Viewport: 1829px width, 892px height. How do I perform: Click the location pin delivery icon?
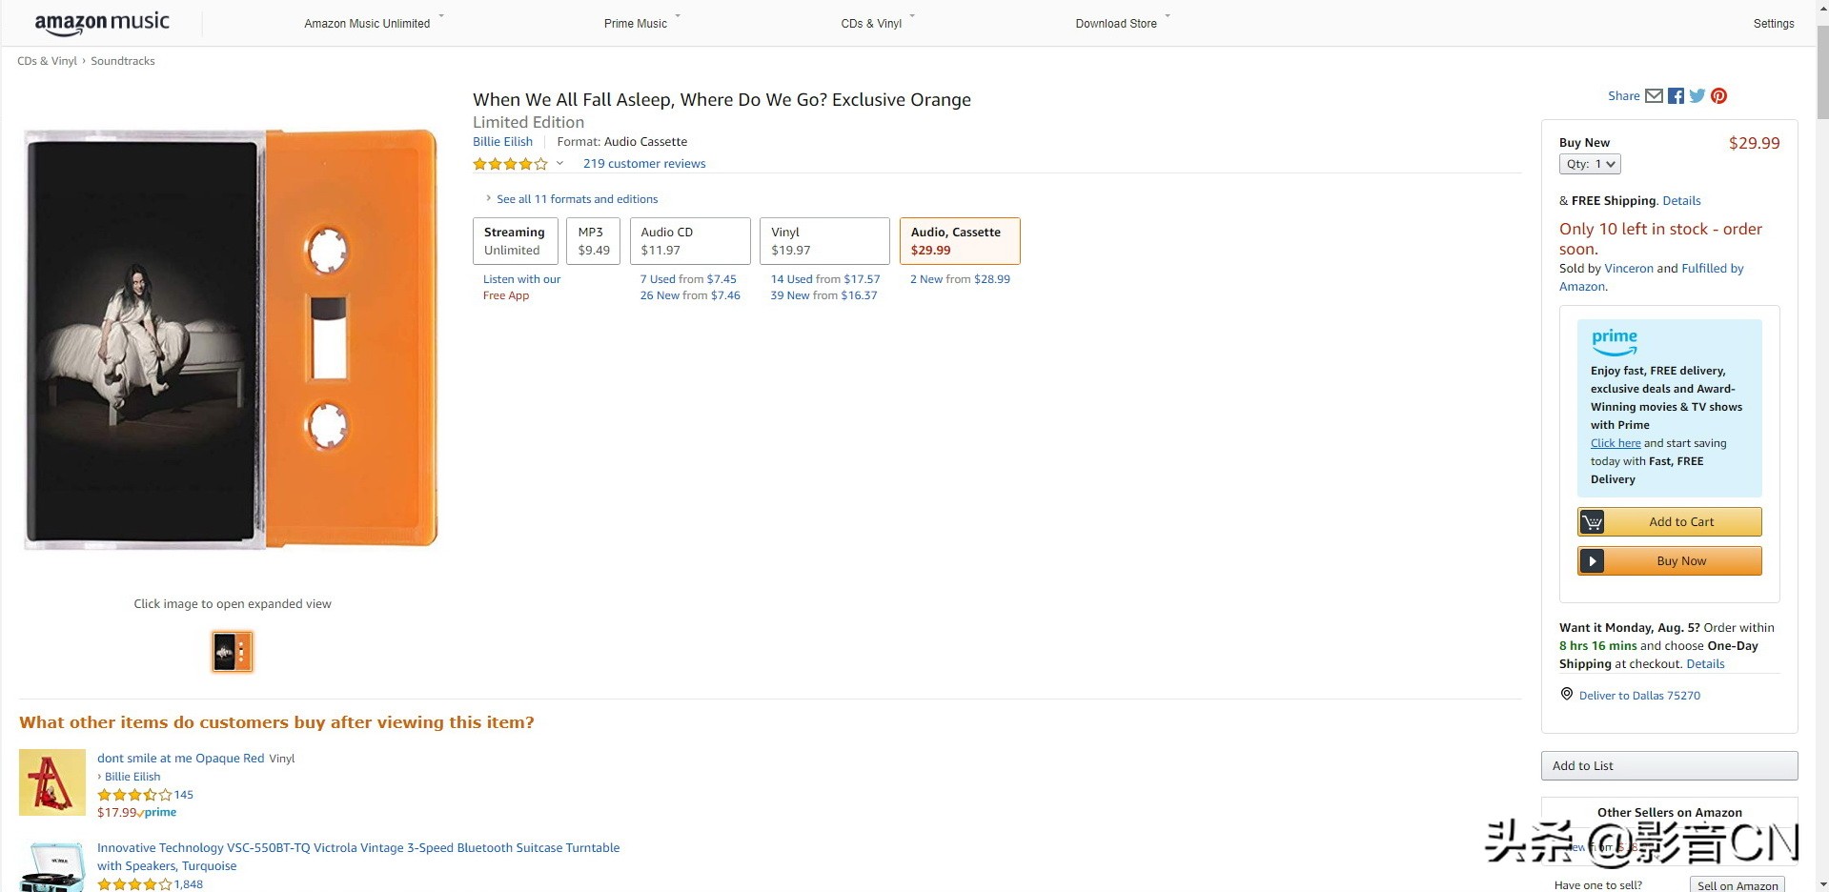(1566, 694)
